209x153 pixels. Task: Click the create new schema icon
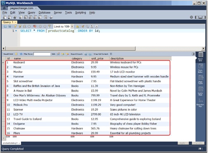click(x=21, y=17)
